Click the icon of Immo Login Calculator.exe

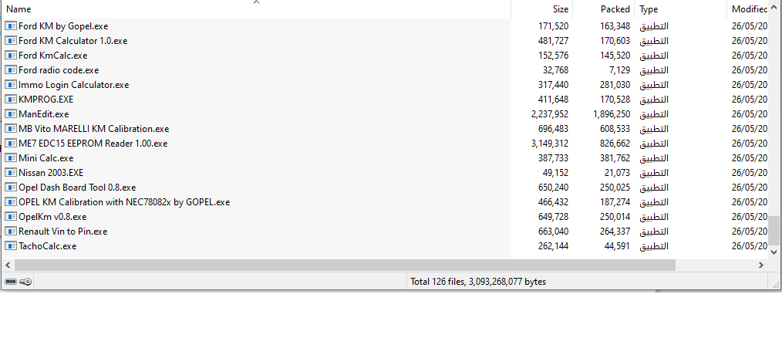[x=11, y=84]
